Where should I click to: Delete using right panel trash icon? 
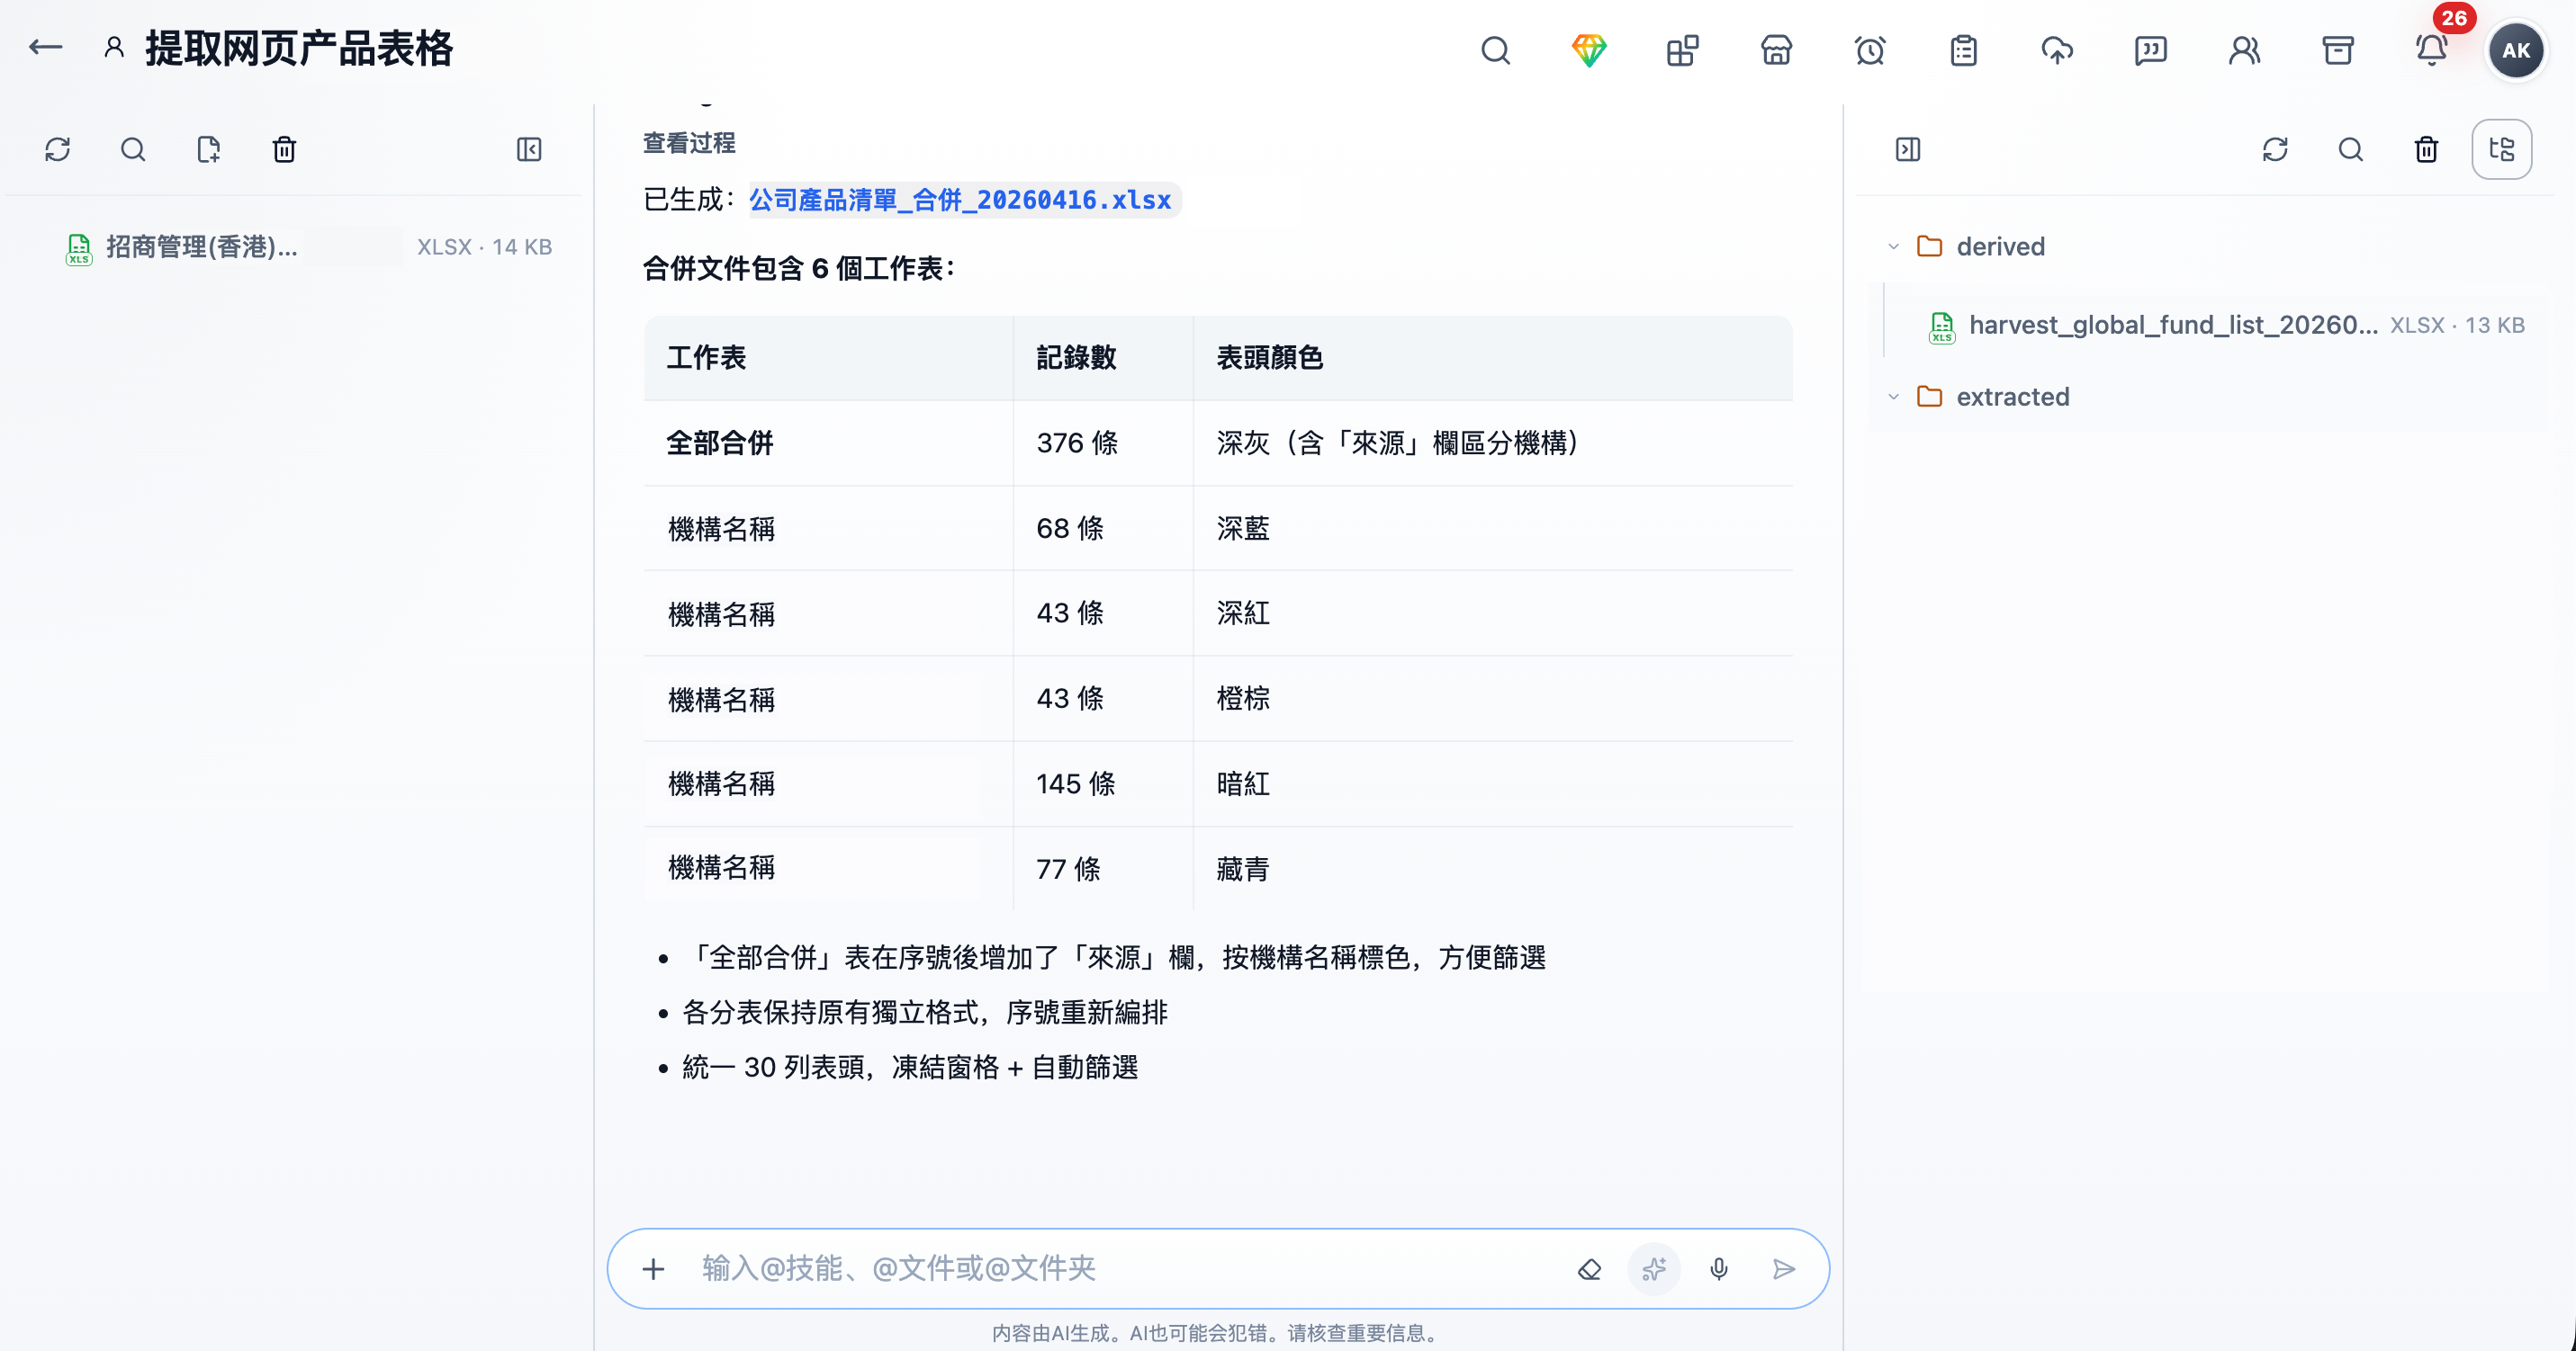tap(2426, 150)
